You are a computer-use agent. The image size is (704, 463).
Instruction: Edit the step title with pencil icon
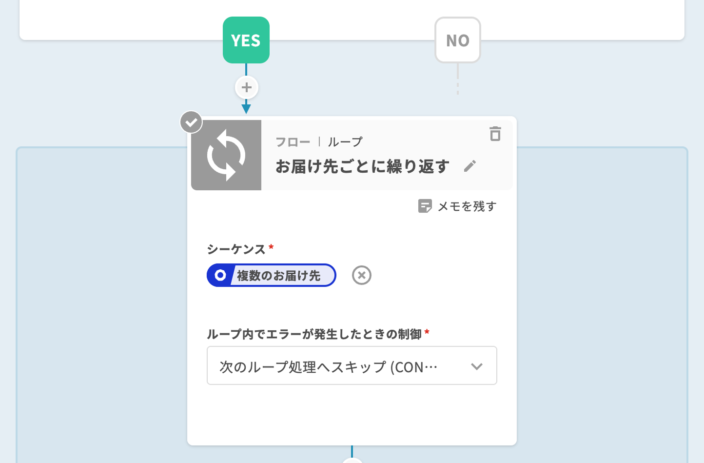[x=470, y=166]
